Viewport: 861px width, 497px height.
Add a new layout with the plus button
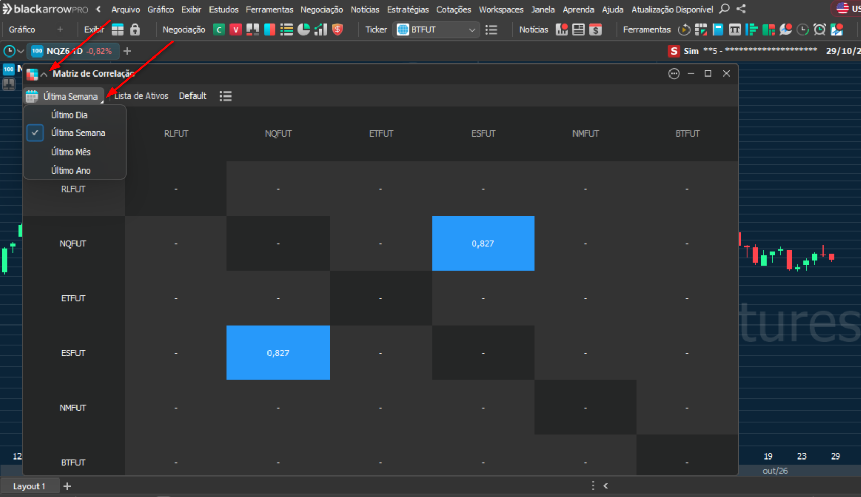[x=67, y=486]
